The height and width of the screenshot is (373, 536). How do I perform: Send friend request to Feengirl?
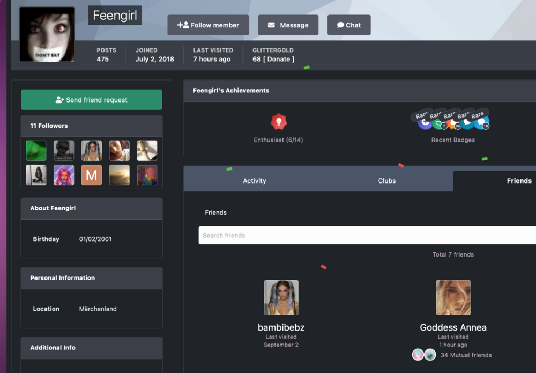92,100
